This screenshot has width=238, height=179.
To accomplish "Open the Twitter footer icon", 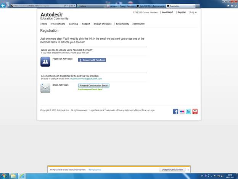I will (188, 112).
